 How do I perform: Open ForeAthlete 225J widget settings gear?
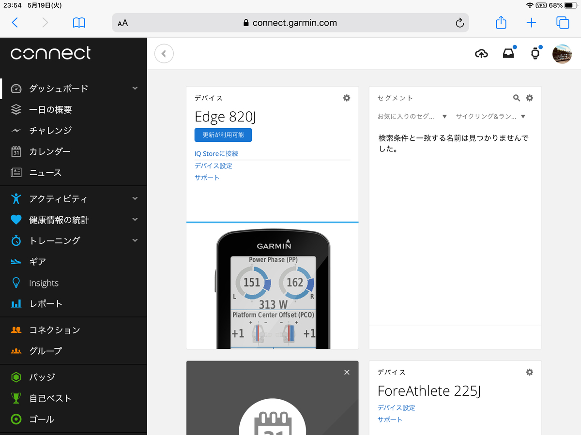530,372
